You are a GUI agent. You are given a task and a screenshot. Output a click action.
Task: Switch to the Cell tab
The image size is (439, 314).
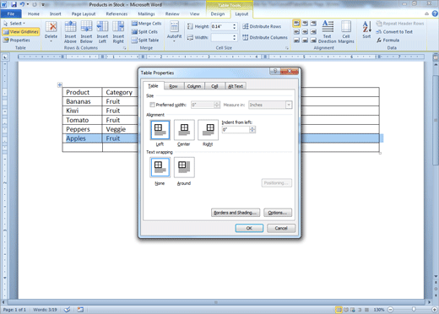pyautogui.click(x=214, y=86)
